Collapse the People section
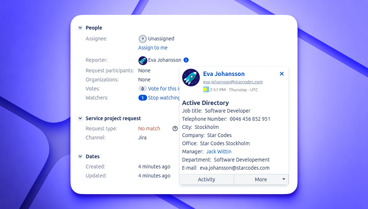 tap(80, 28)
